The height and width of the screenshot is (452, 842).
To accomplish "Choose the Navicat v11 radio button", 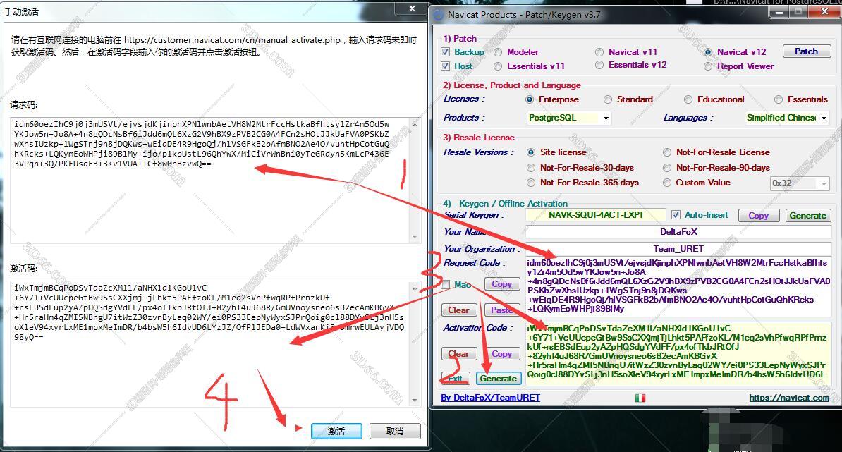I will [599, 52].
